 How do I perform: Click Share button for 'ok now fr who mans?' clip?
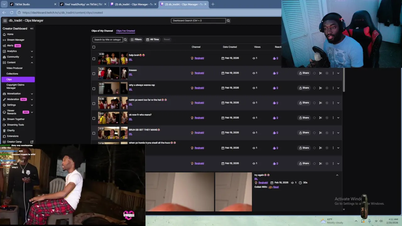click(304, 118)
